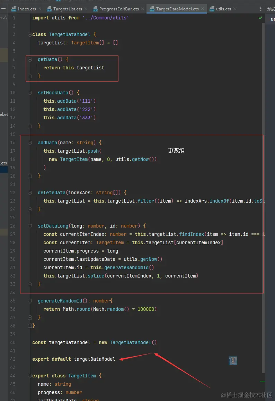Collapse the addData method fold marker

30,143
